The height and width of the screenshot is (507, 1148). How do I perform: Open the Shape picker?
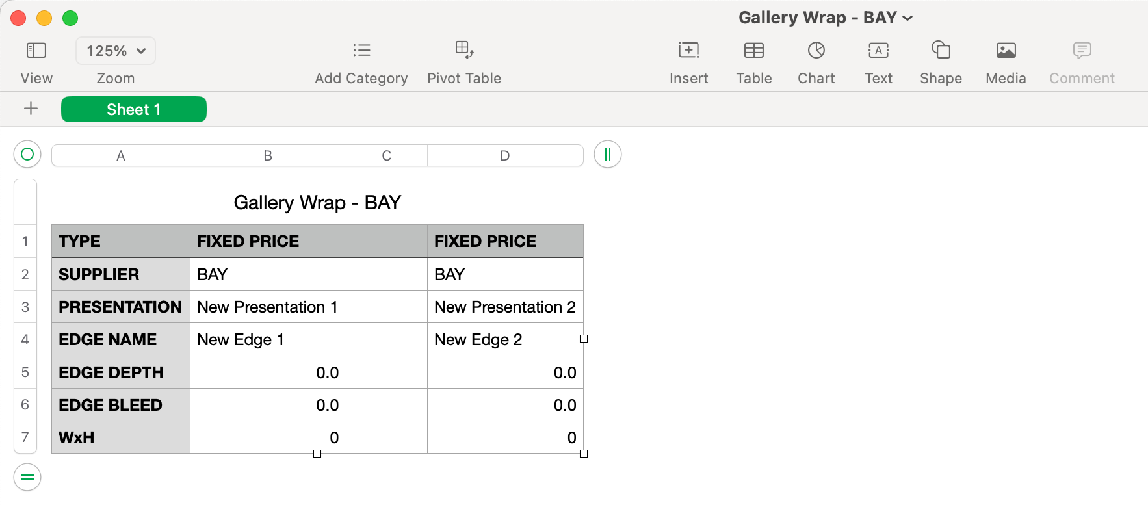click(941, 51)
